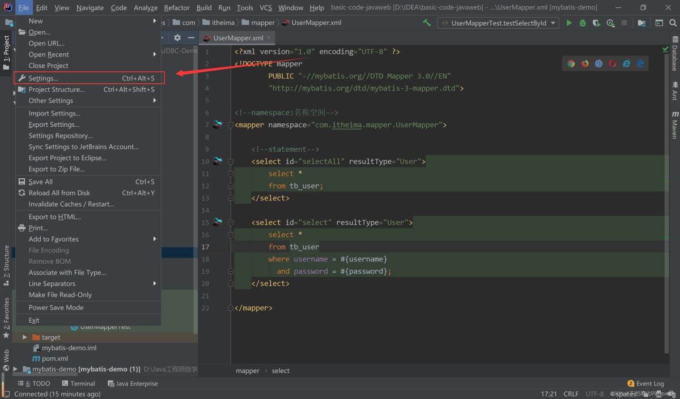Viewport: 680px width, 399px height.
Task: Preview the XML in Firefox browser
Action: click(585, 64)
